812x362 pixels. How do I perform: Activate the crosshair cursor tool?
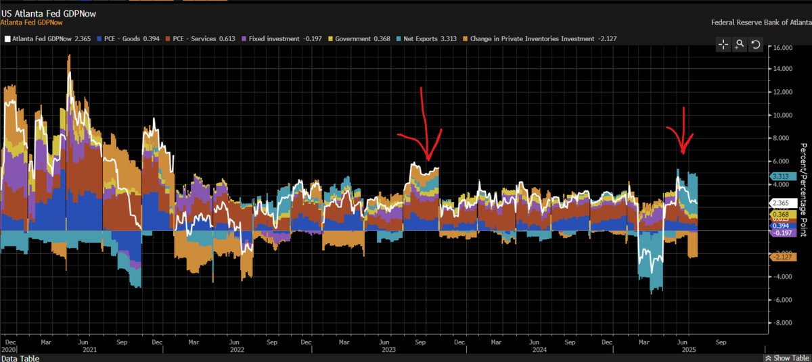(723, 45)
